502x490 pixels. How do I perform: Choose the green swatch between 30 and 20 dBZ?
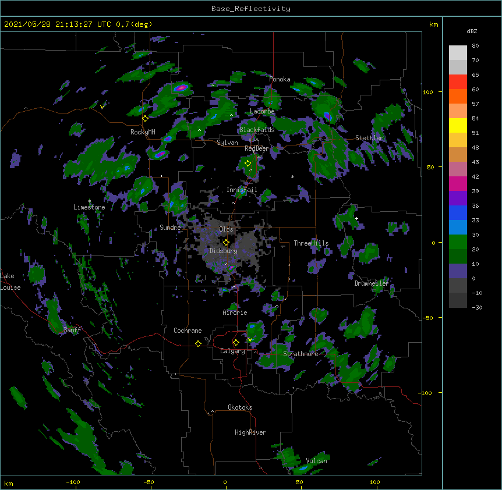(x=458, y=242)
